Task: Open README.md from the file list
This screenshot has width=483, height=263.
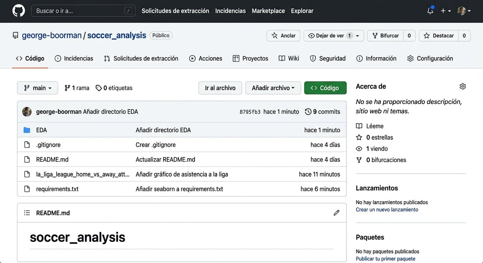Action: [x=52, y=160]
